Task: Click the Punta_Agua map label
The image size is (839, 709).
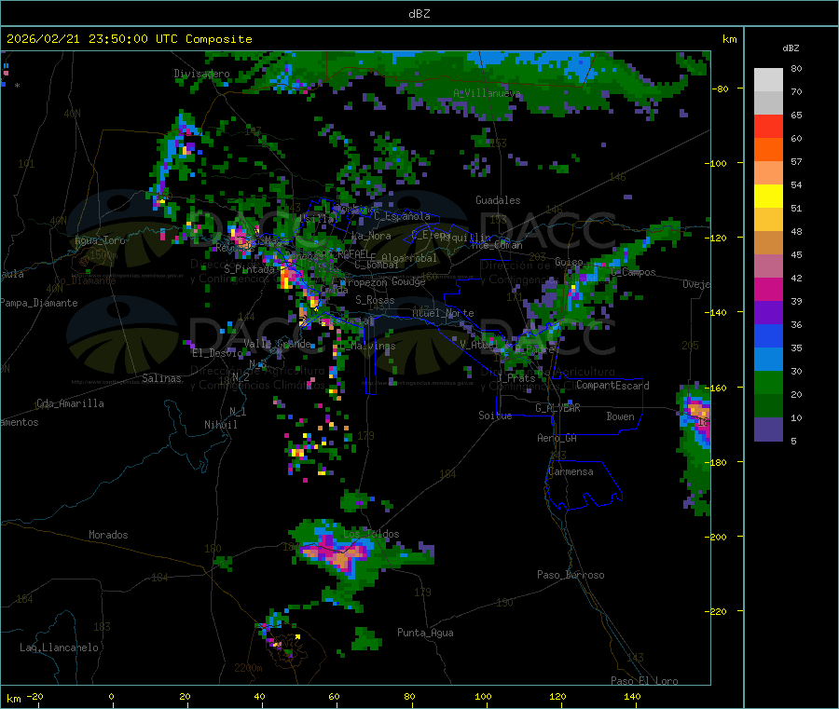Action: click(x=425, y=633)
